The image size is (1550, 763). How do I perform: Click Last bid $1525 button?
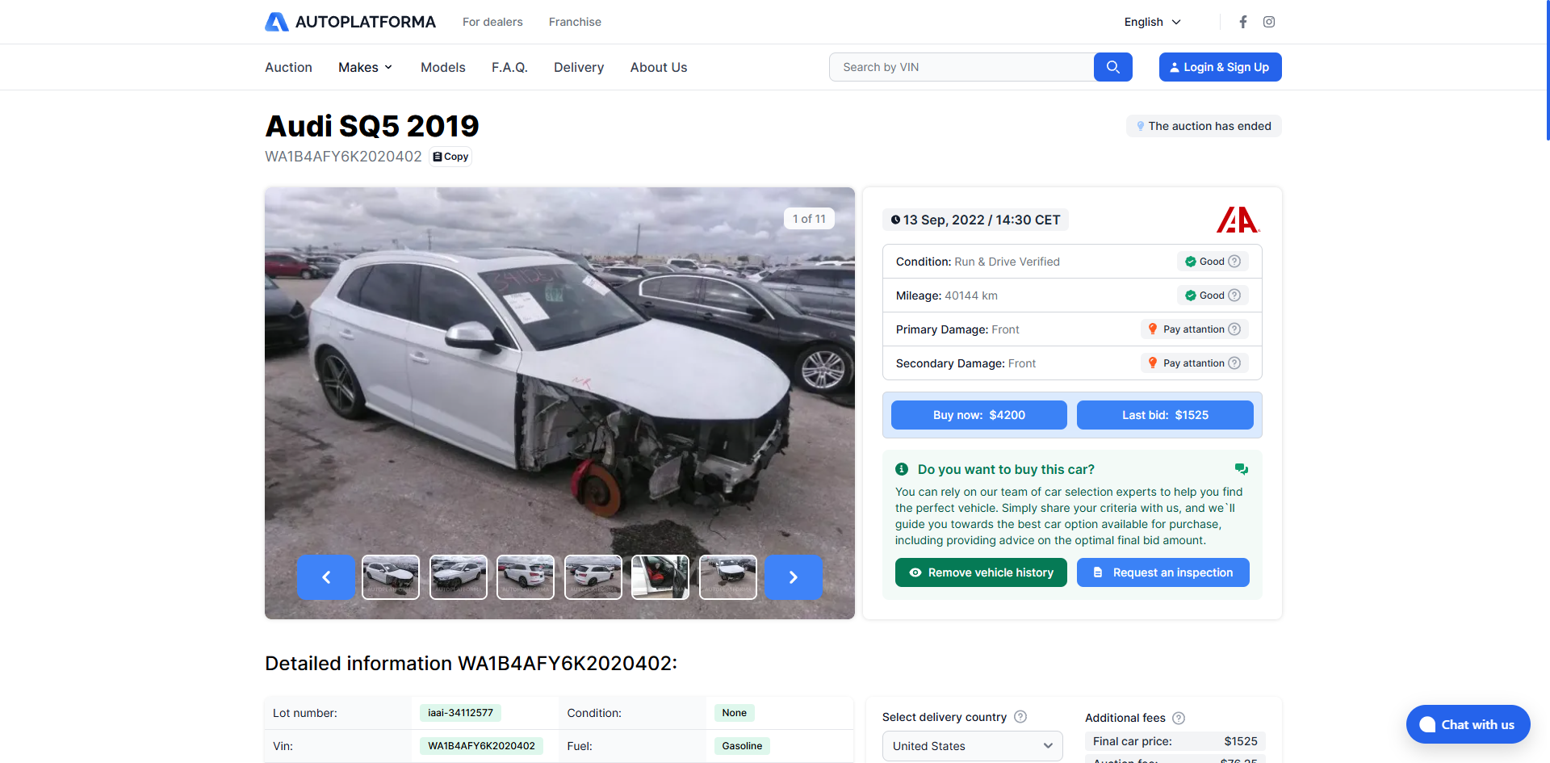[x=1165, y=415]
